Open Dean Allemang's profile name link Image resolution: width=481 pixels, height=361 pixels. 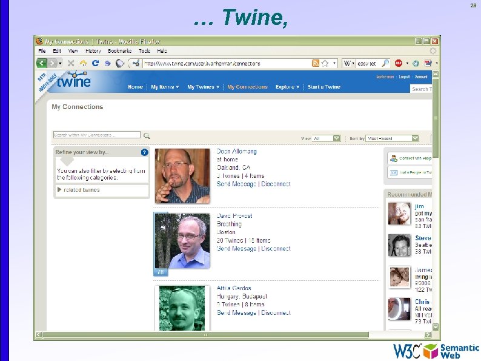click(x=236, y=152)
